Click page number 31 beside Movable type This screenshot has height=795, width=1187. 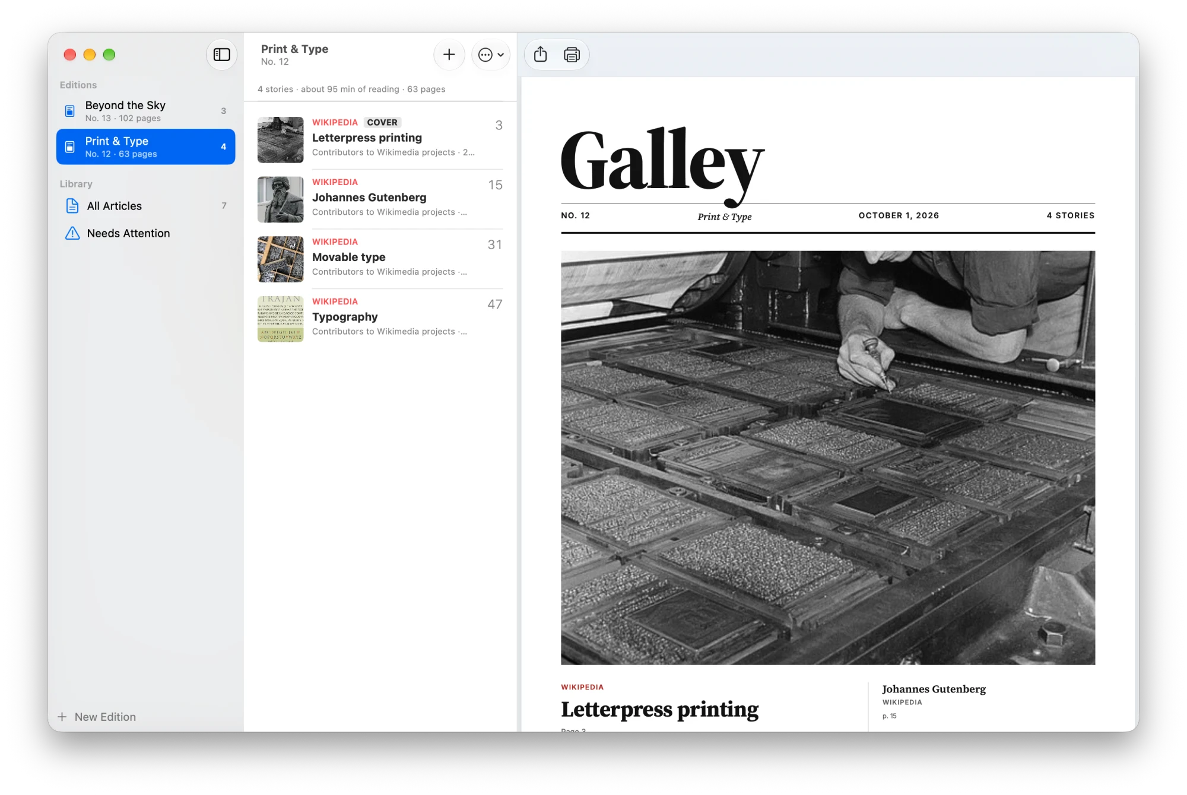(x=495, y=244)
